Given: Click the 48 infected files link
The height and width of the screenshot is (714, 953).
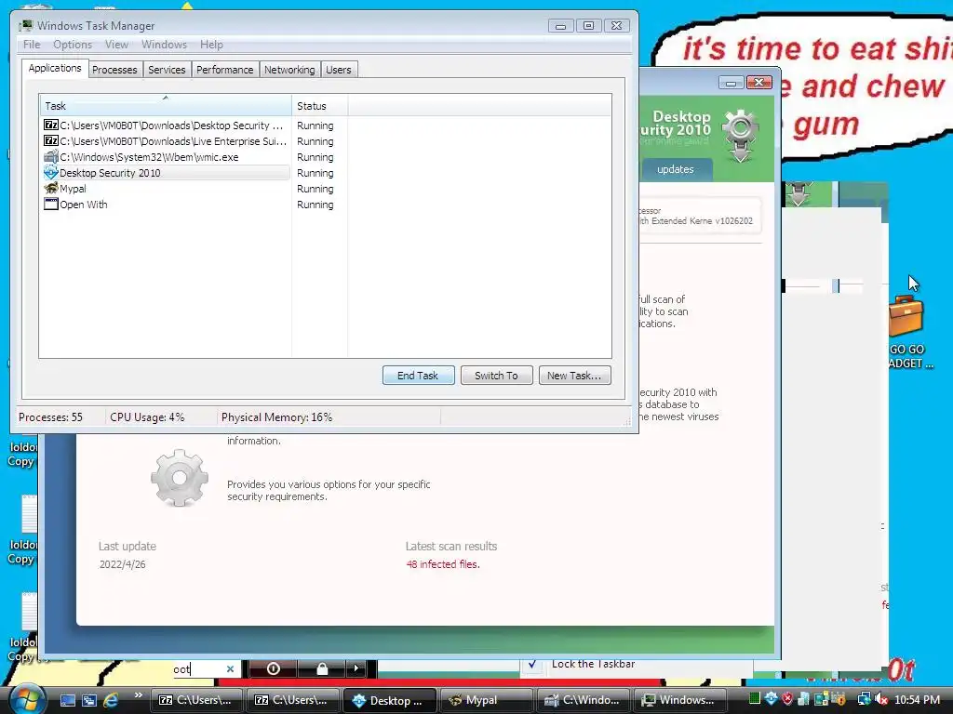Looking at the screenshot, I should (x=442, y=564).
